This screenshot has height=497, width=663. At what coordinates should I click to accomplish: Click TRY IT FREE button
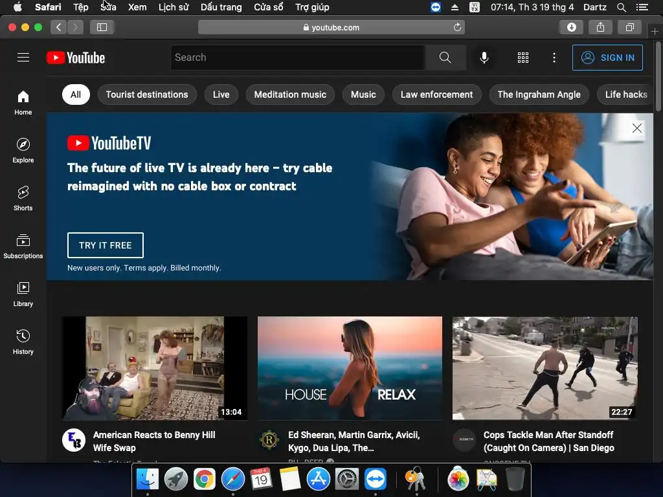click(106, 245)
